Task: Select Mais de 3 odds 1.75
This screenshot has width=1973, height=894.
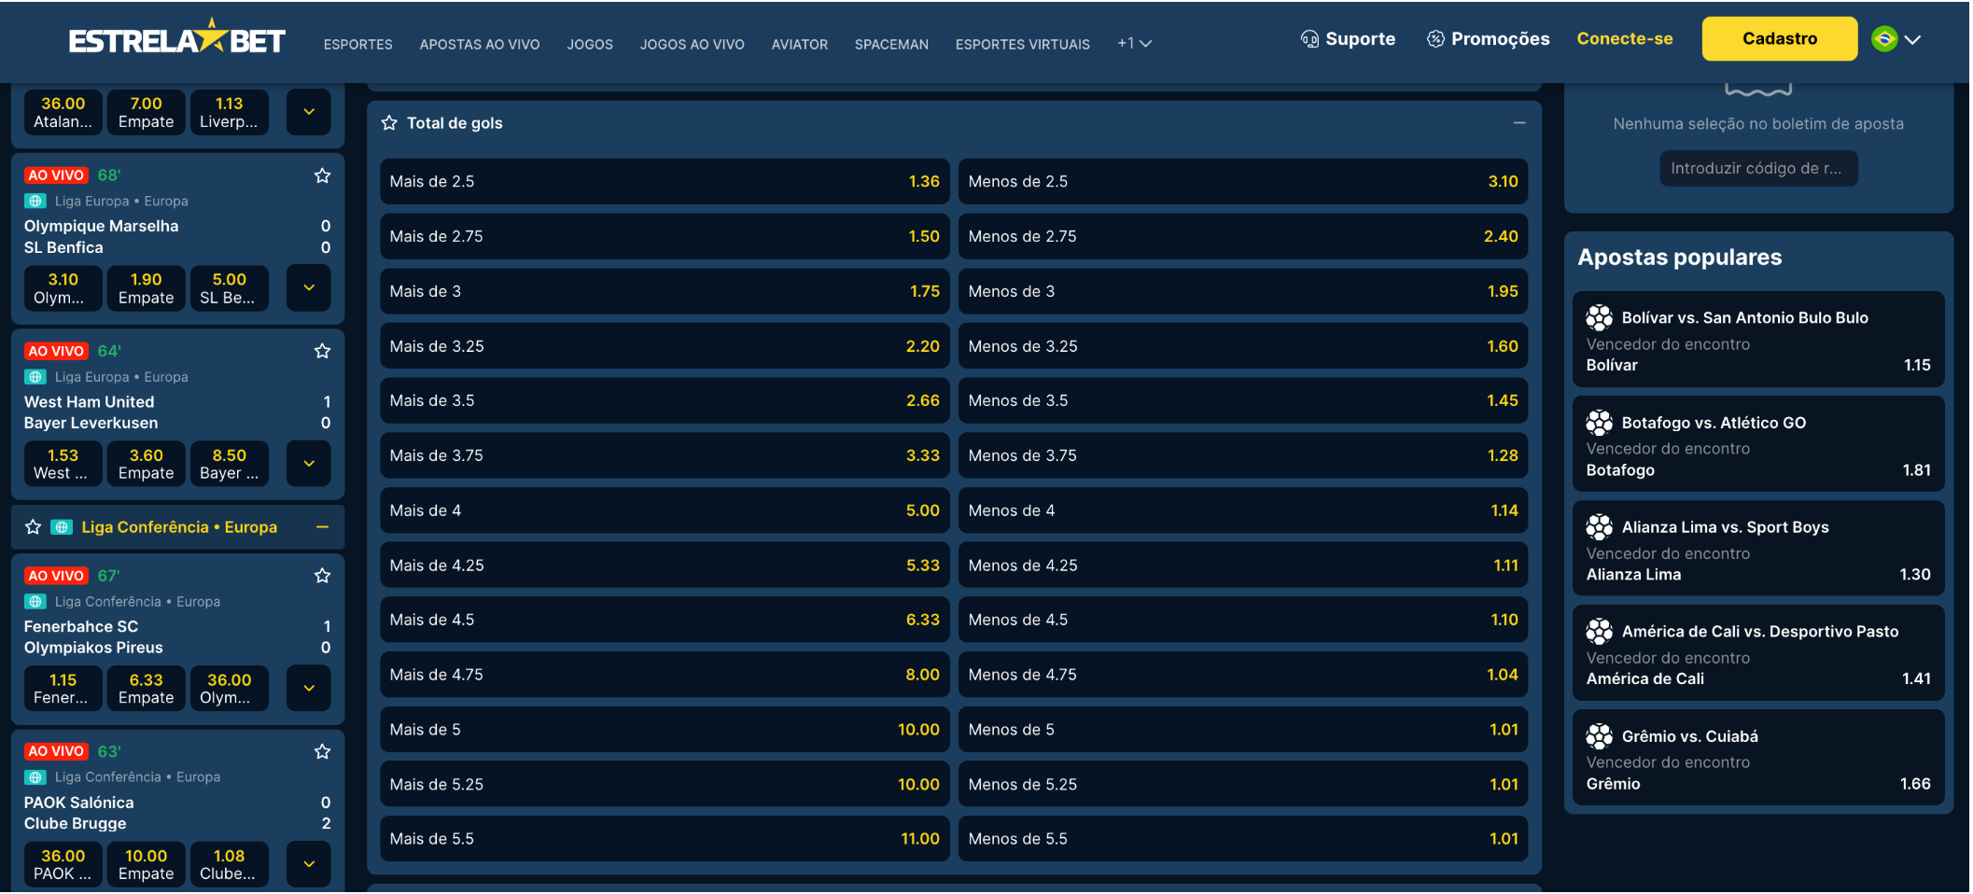Action: click(665, 291)
